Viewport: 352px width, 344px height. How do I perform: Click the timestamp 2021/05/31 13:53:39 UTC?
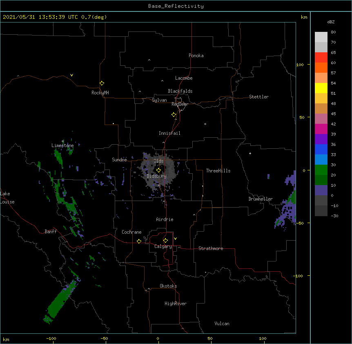pyautogui.click(x=40, y=17)
